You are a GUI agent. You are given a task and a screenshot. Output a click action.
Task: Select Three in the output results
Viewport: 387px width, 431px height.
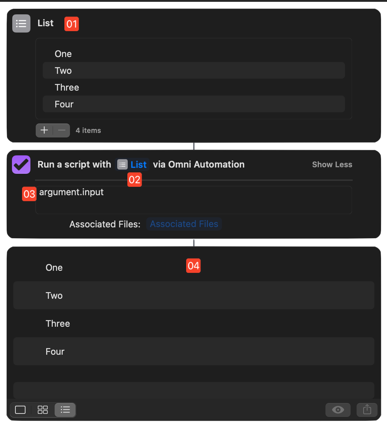[x=193, y=323]
